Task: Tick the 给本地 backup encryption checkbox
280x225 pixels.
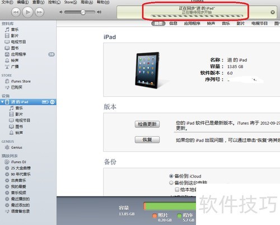Action: (x=177, y=190)
